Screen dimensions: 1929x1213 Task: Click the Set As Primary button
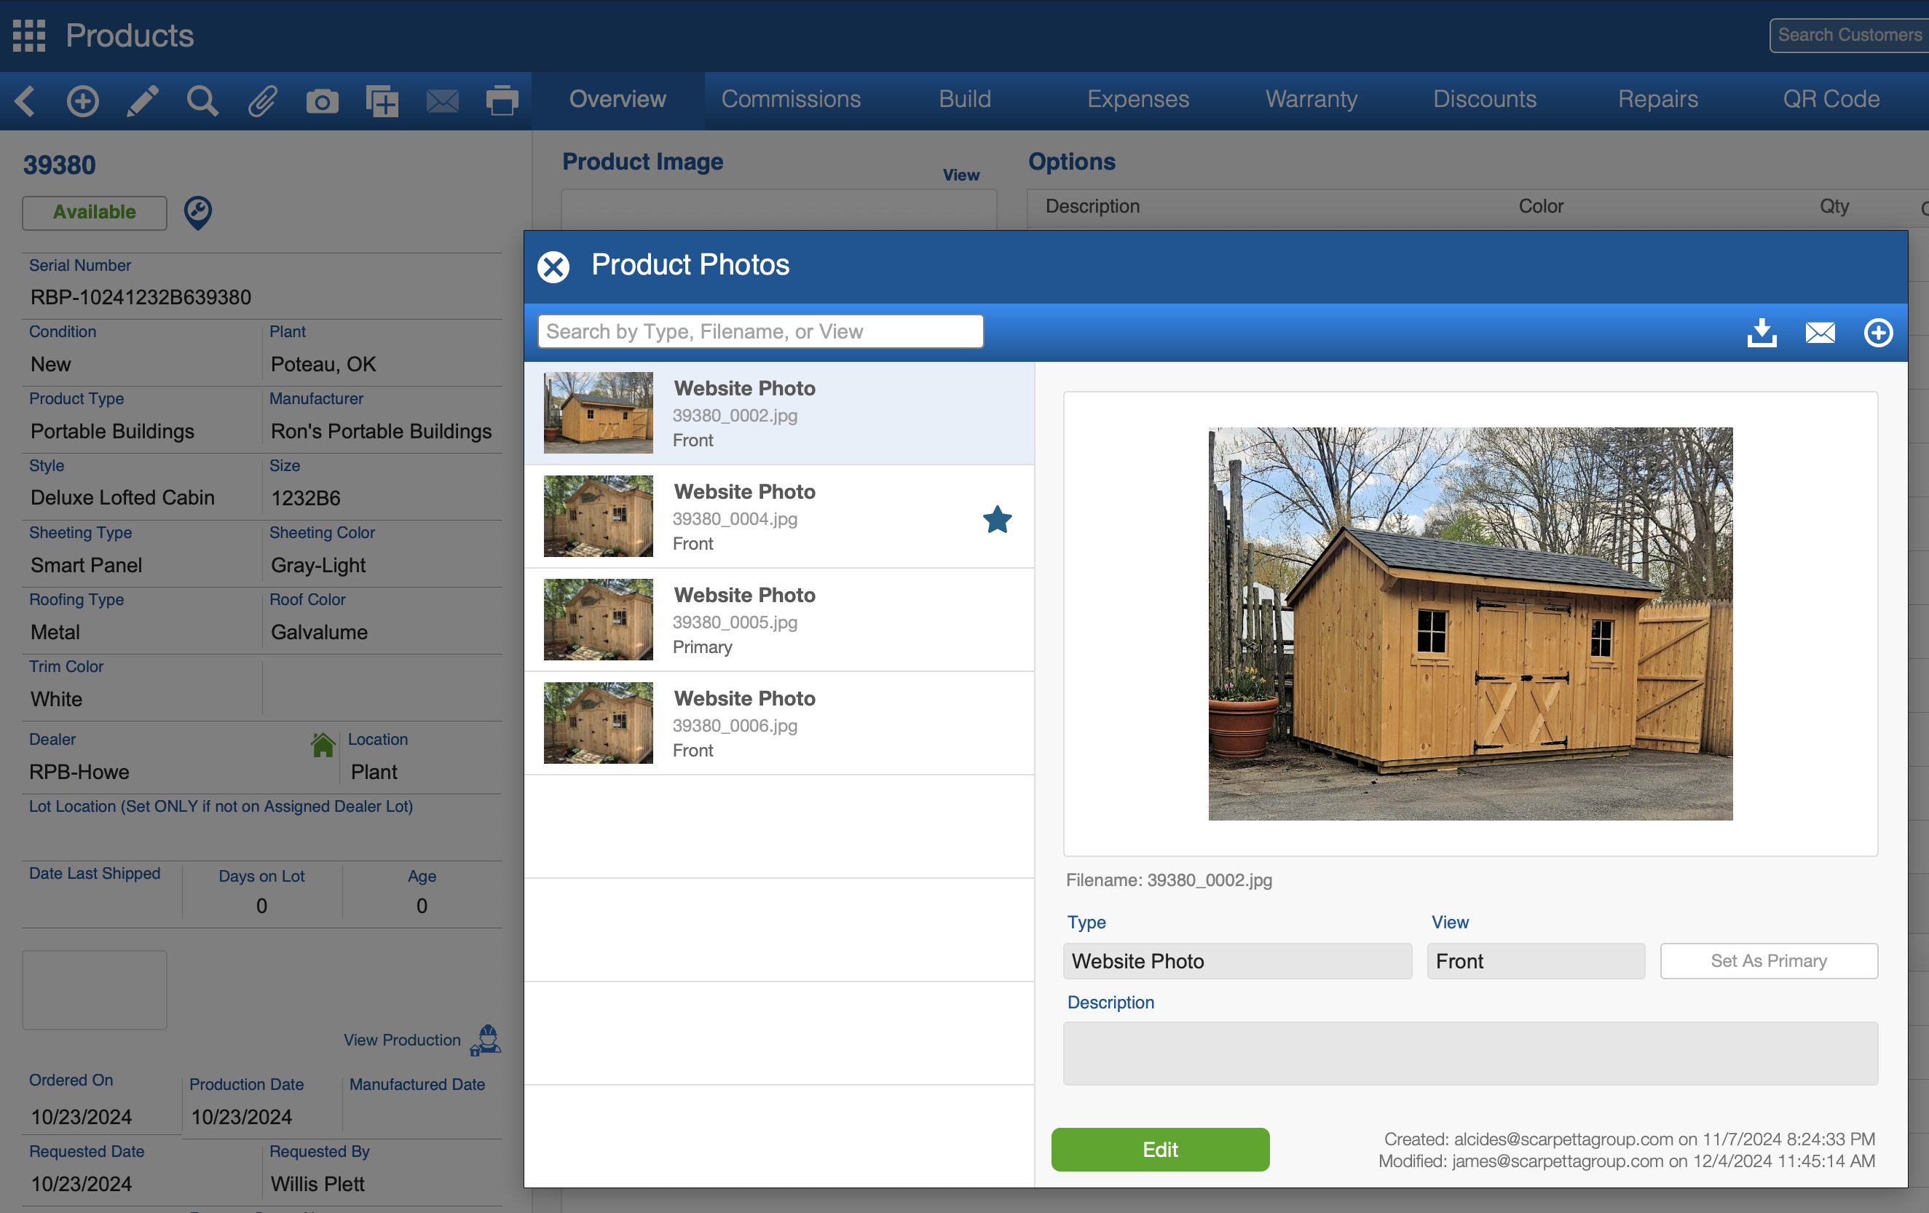coord(1768,960)
